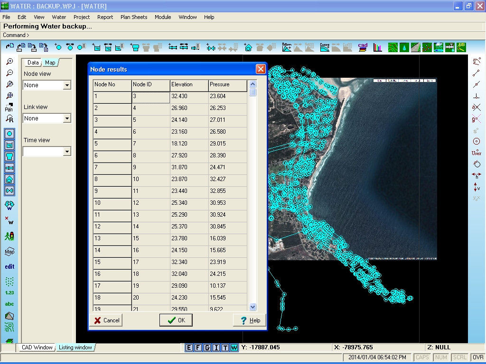Click the add curve icon in toolbar
This screenshot has height=364, width=486.
click(325, 47)
